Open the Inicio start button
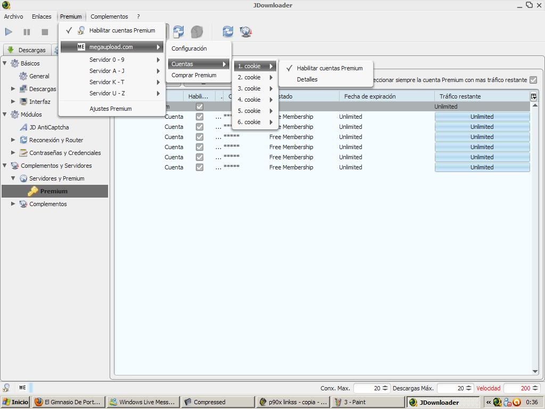The image size is (545, 409). click(15, 402)
